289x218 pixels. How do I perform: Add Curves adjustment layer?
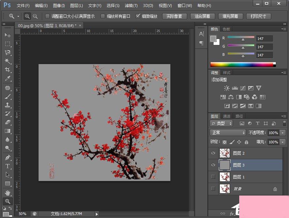coord(243,88)
